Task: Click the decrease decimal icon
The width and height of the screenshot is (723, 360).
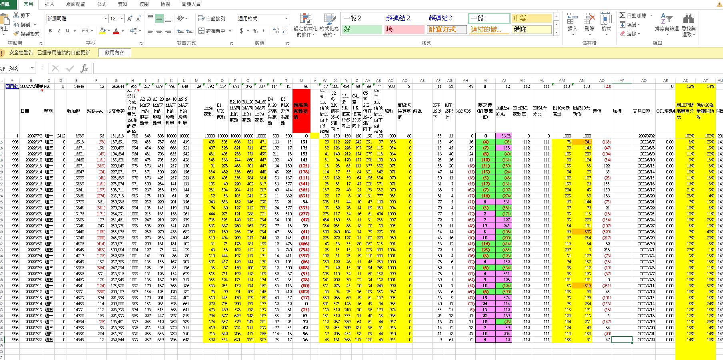Action: (x=285, y=31)
